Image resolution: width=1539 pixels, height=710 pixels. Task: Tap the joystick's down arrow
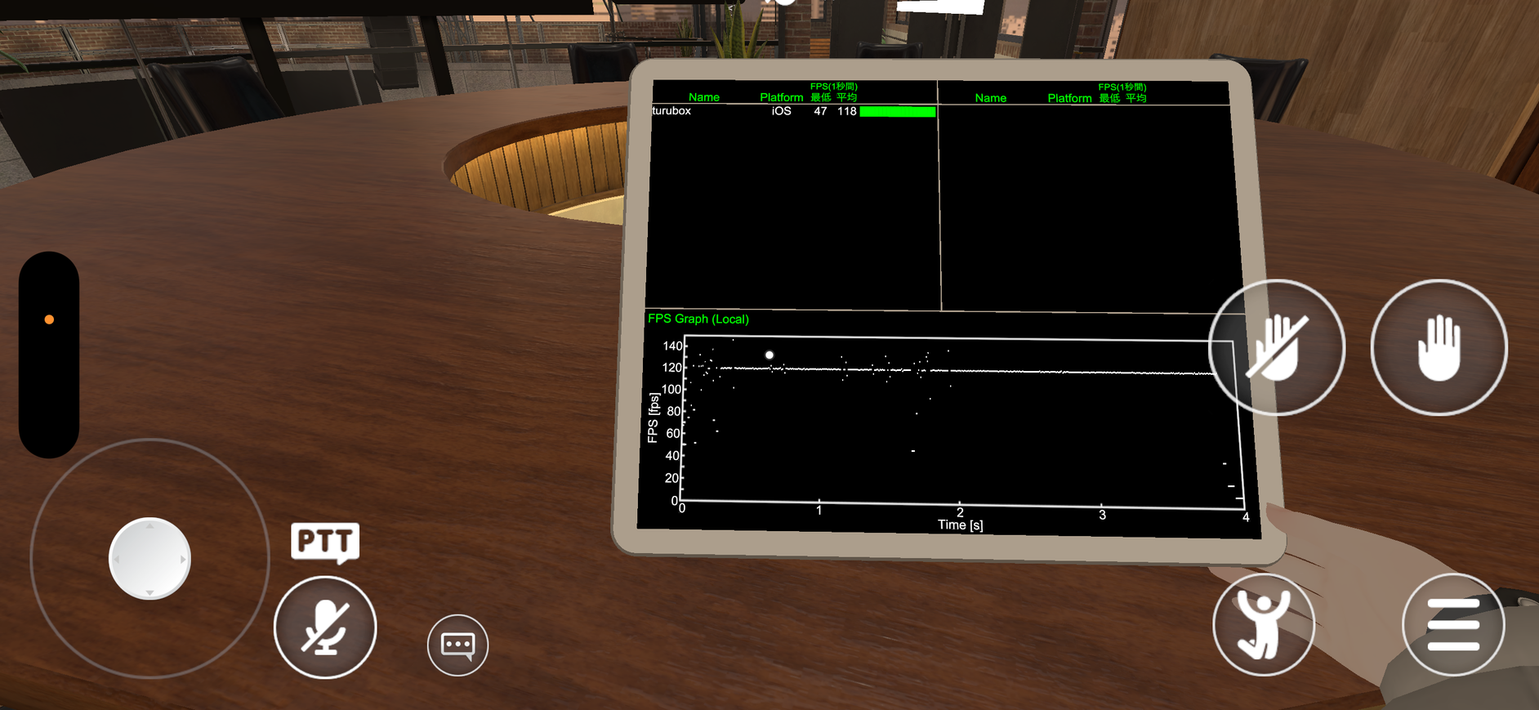(149, 592)
